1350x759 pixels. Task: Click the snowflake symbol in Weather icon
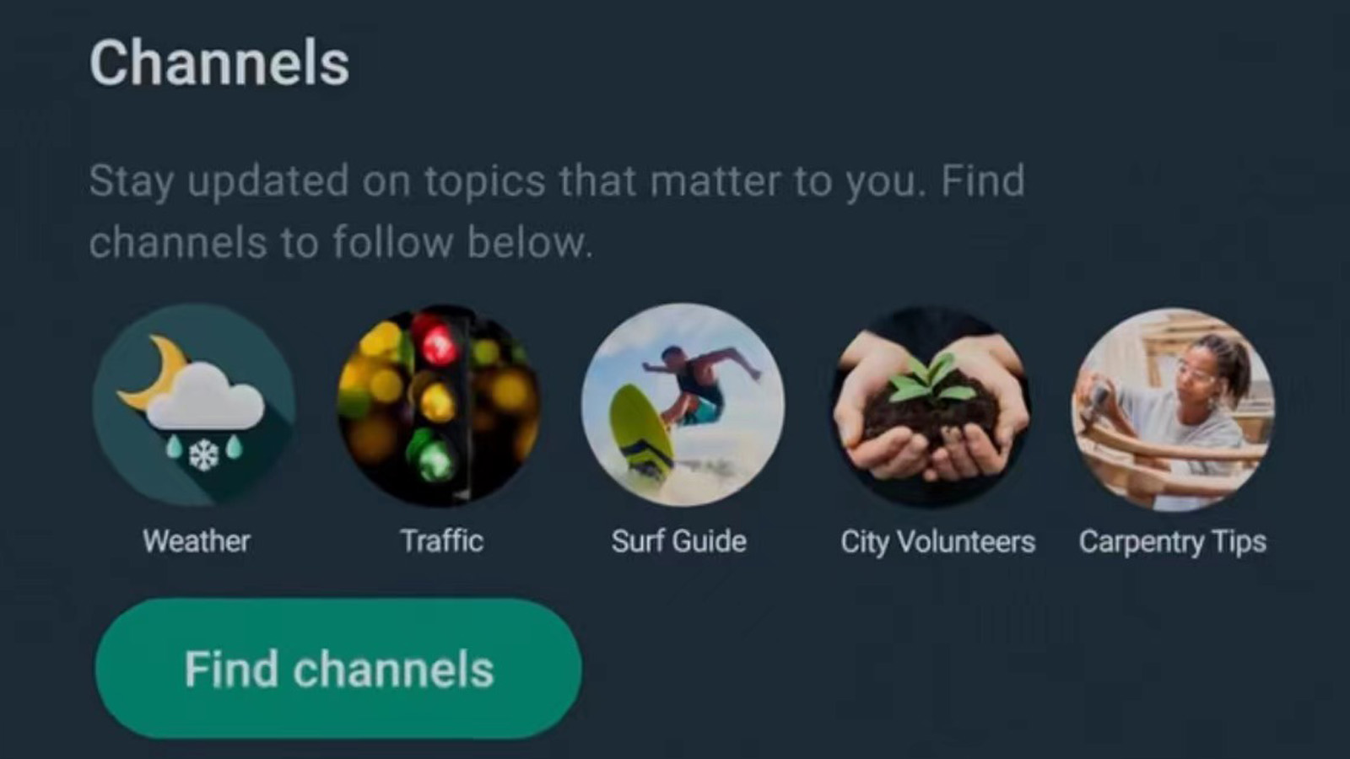(203, 455)
